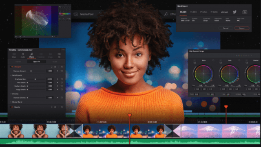Expand the Global Blend section
Viewport: 261px width, 147px height.
point(11,102)
